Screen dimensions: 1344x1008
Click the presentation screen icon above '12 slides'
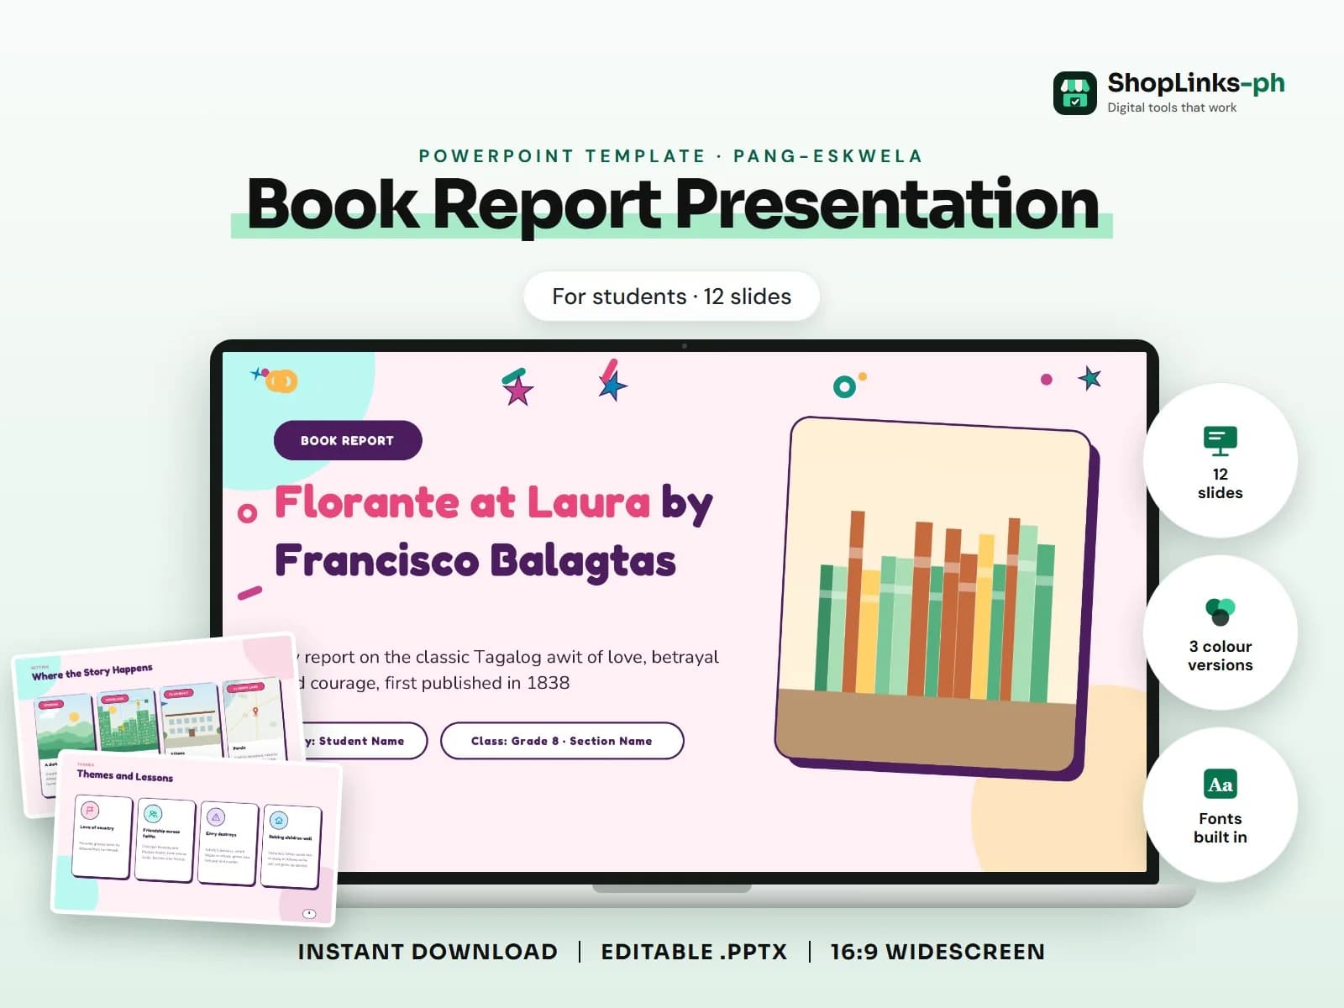point(1220,441)
